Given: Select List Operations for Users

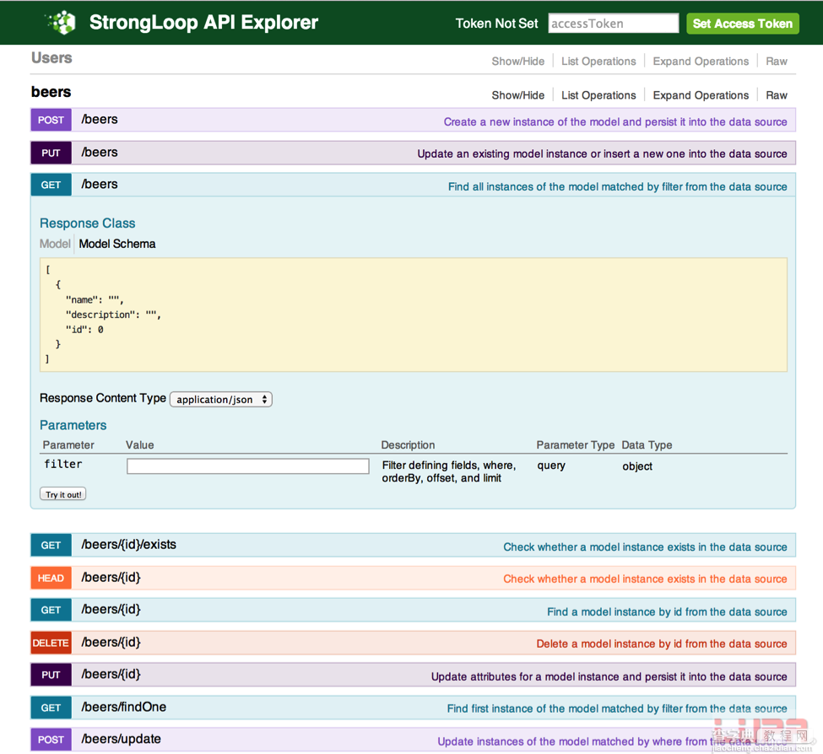Looking at the screenshot, I should (598, 62).
